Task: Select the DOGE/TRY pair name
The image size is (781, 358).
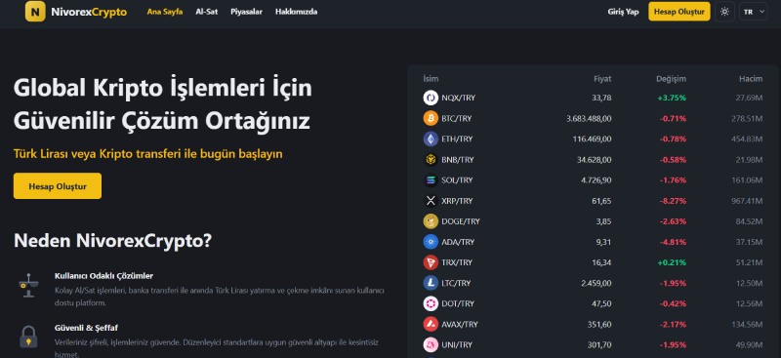Action: click(461, 221)
